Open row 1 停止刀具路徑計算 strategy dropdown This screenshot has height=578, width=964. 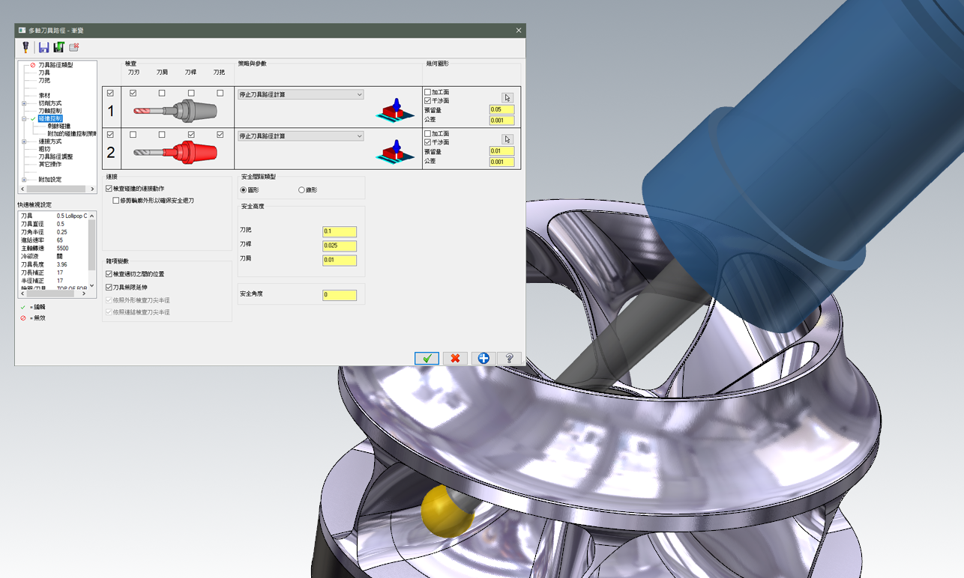pyautogui.click(x=301, y=95)
